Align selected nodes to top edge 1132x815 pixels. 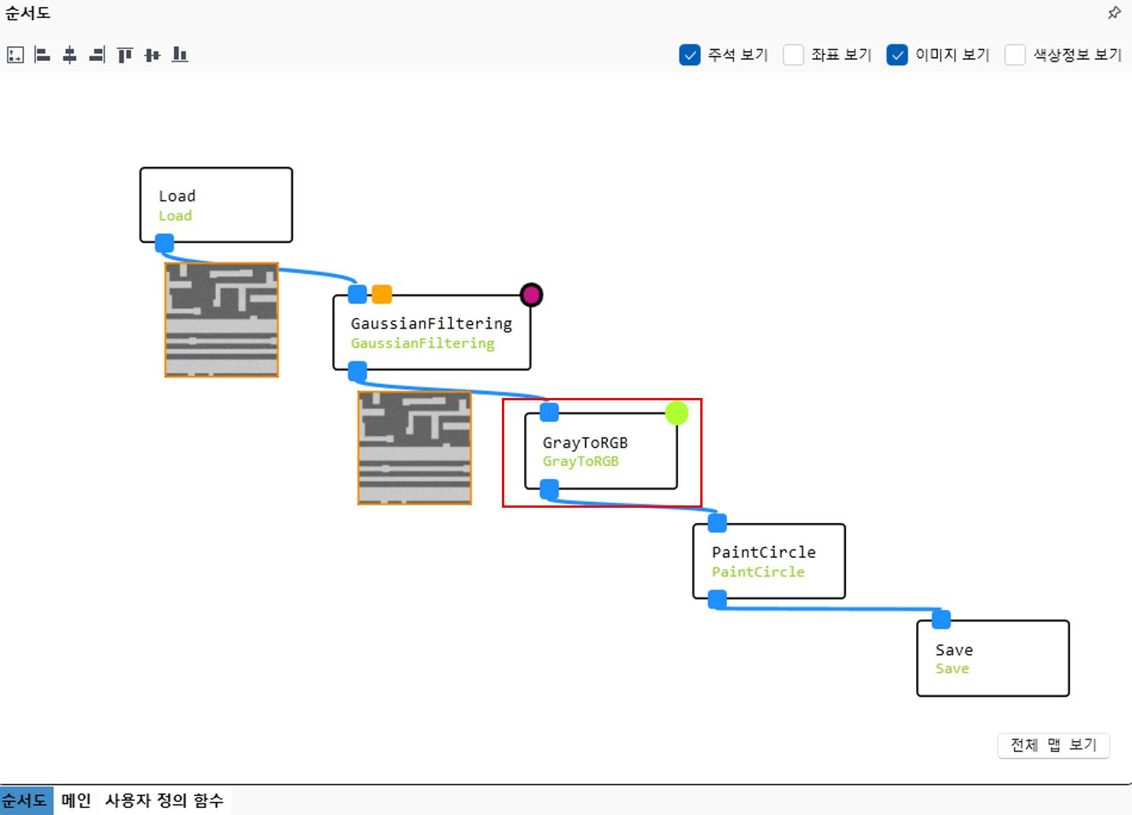125,55
